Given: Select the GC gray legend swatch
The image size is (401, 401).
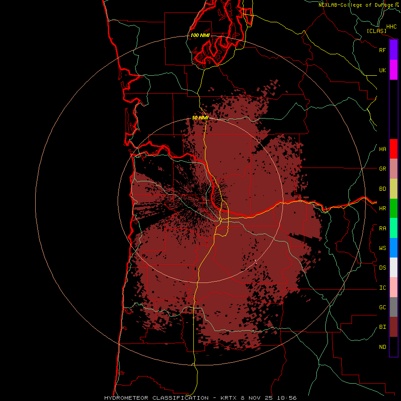Looking at the screenshot, I should 393,307.
